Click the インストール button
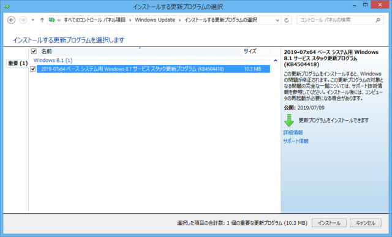 pos(329,223)
